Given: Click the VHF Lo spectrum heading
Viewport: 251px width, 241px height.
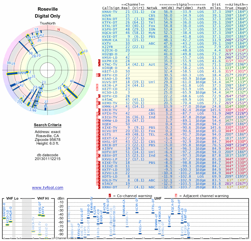Looking at the screenshot, I should click(x=12, y=198).
